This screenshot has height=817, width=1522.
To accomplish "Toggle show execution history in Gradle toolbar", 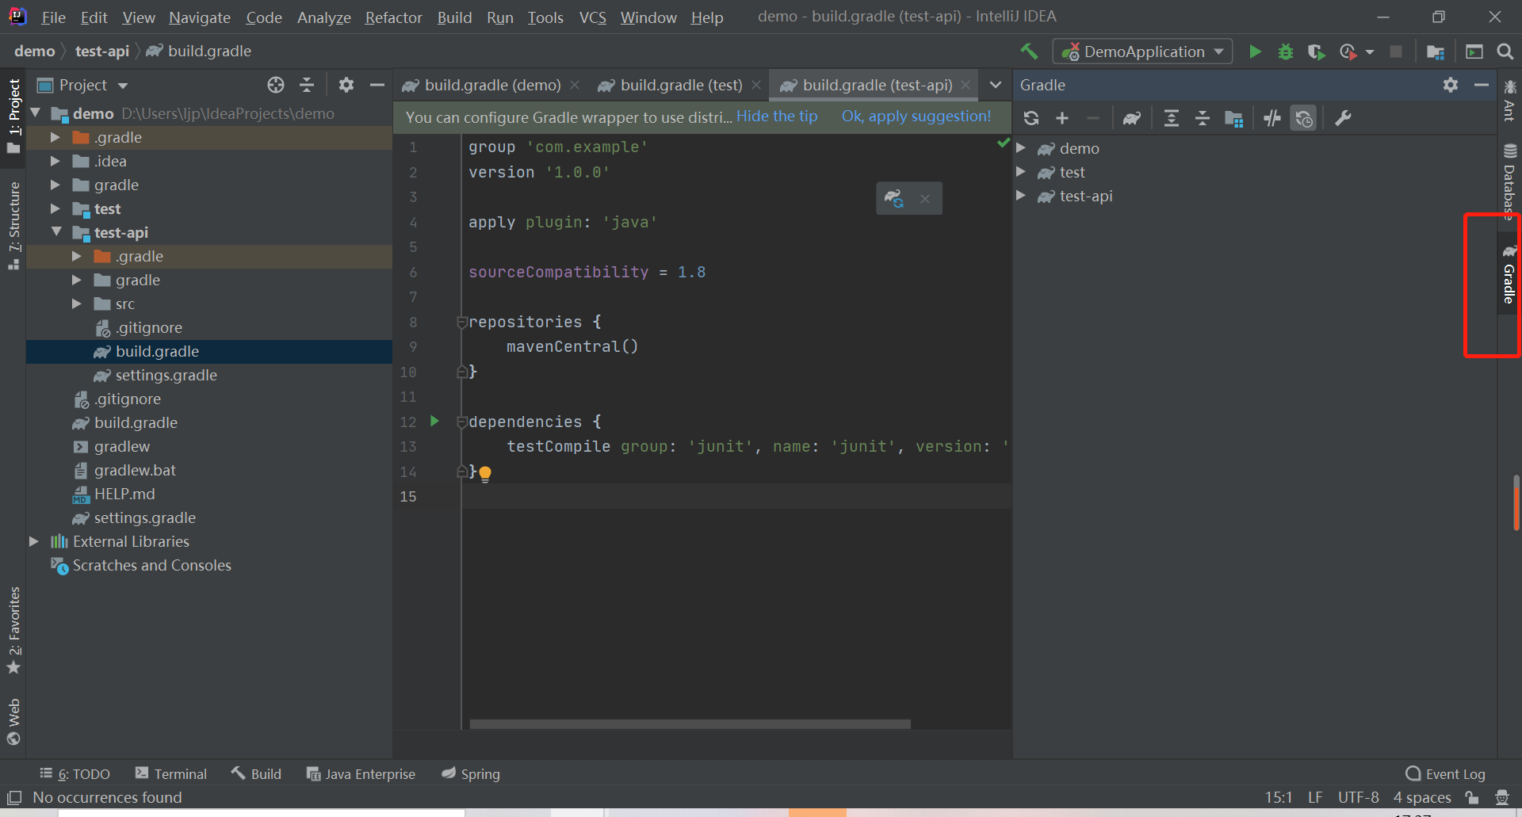I will pyautogui.click(x=1303, y=118).
